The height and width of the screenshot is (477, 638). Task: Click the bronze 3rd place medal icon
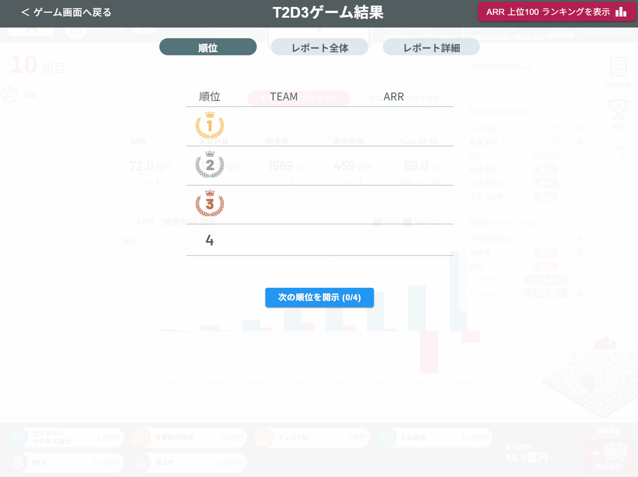210,204
